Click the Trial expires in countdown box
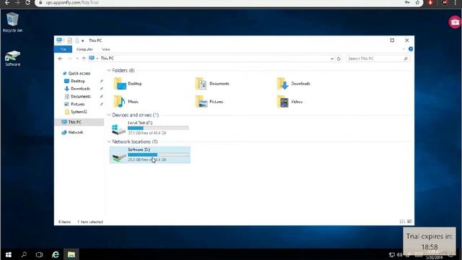This screenshot has width=462, height=260. pos(430,241)
